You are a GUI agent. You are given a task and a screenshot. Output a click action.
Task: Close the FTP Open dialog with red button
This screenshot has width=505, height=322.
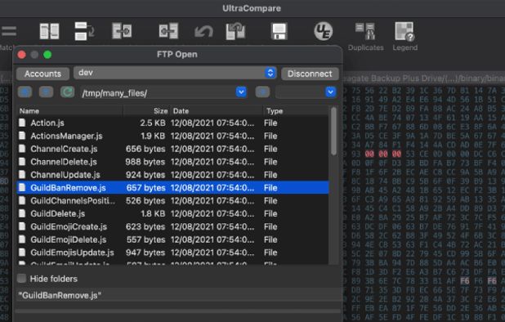point(21,55)
